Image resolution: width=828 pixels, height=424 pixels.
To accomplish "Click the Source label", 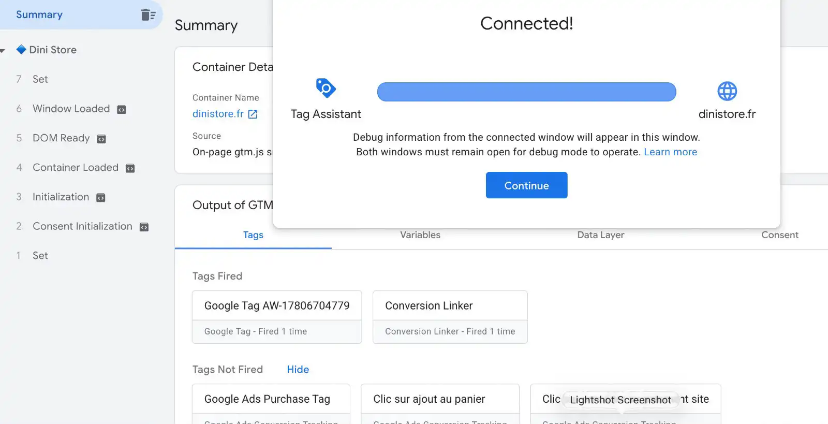I will pos(206,136).
